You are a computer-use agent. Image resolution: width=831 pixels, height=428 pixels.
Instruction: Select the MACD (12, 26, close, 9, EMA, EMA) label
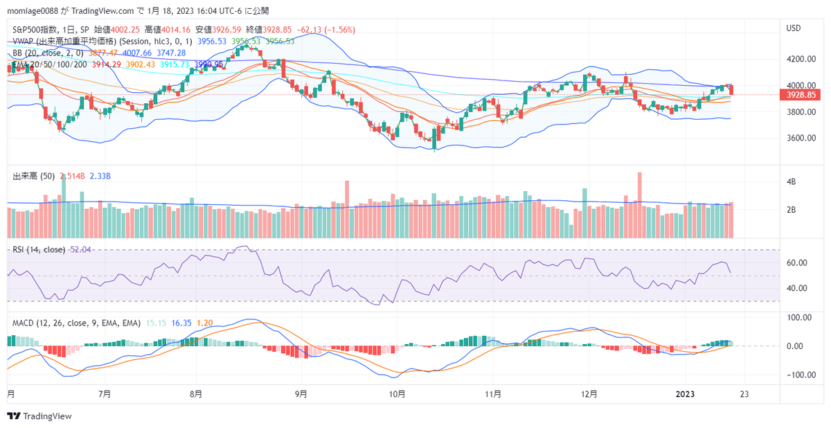77,323
